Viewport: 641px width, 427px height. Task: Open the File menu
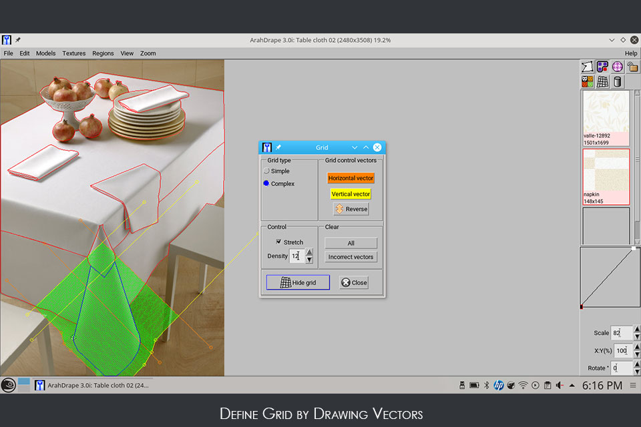8,53
